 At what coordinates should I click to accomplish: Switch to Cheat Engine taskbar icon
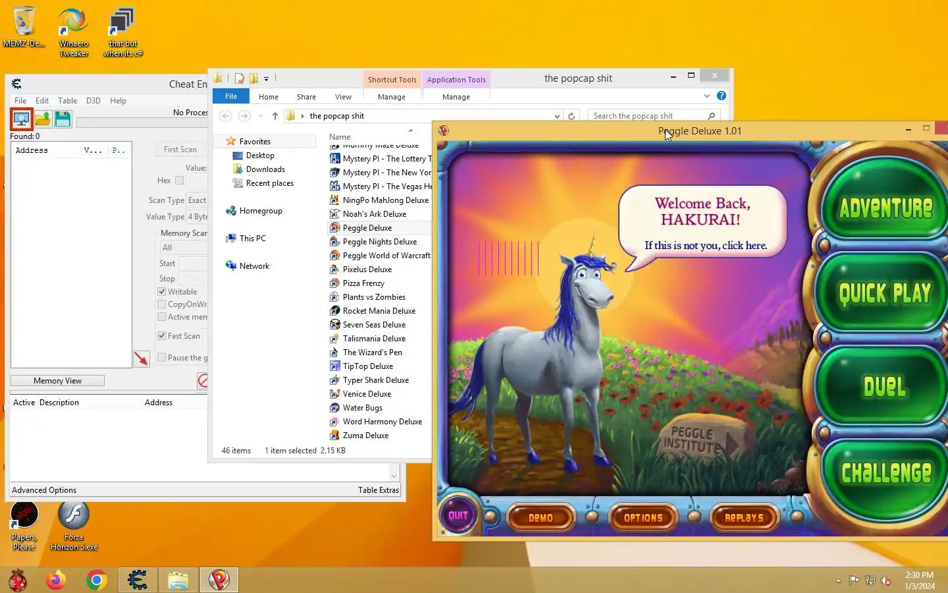(138, 580)
